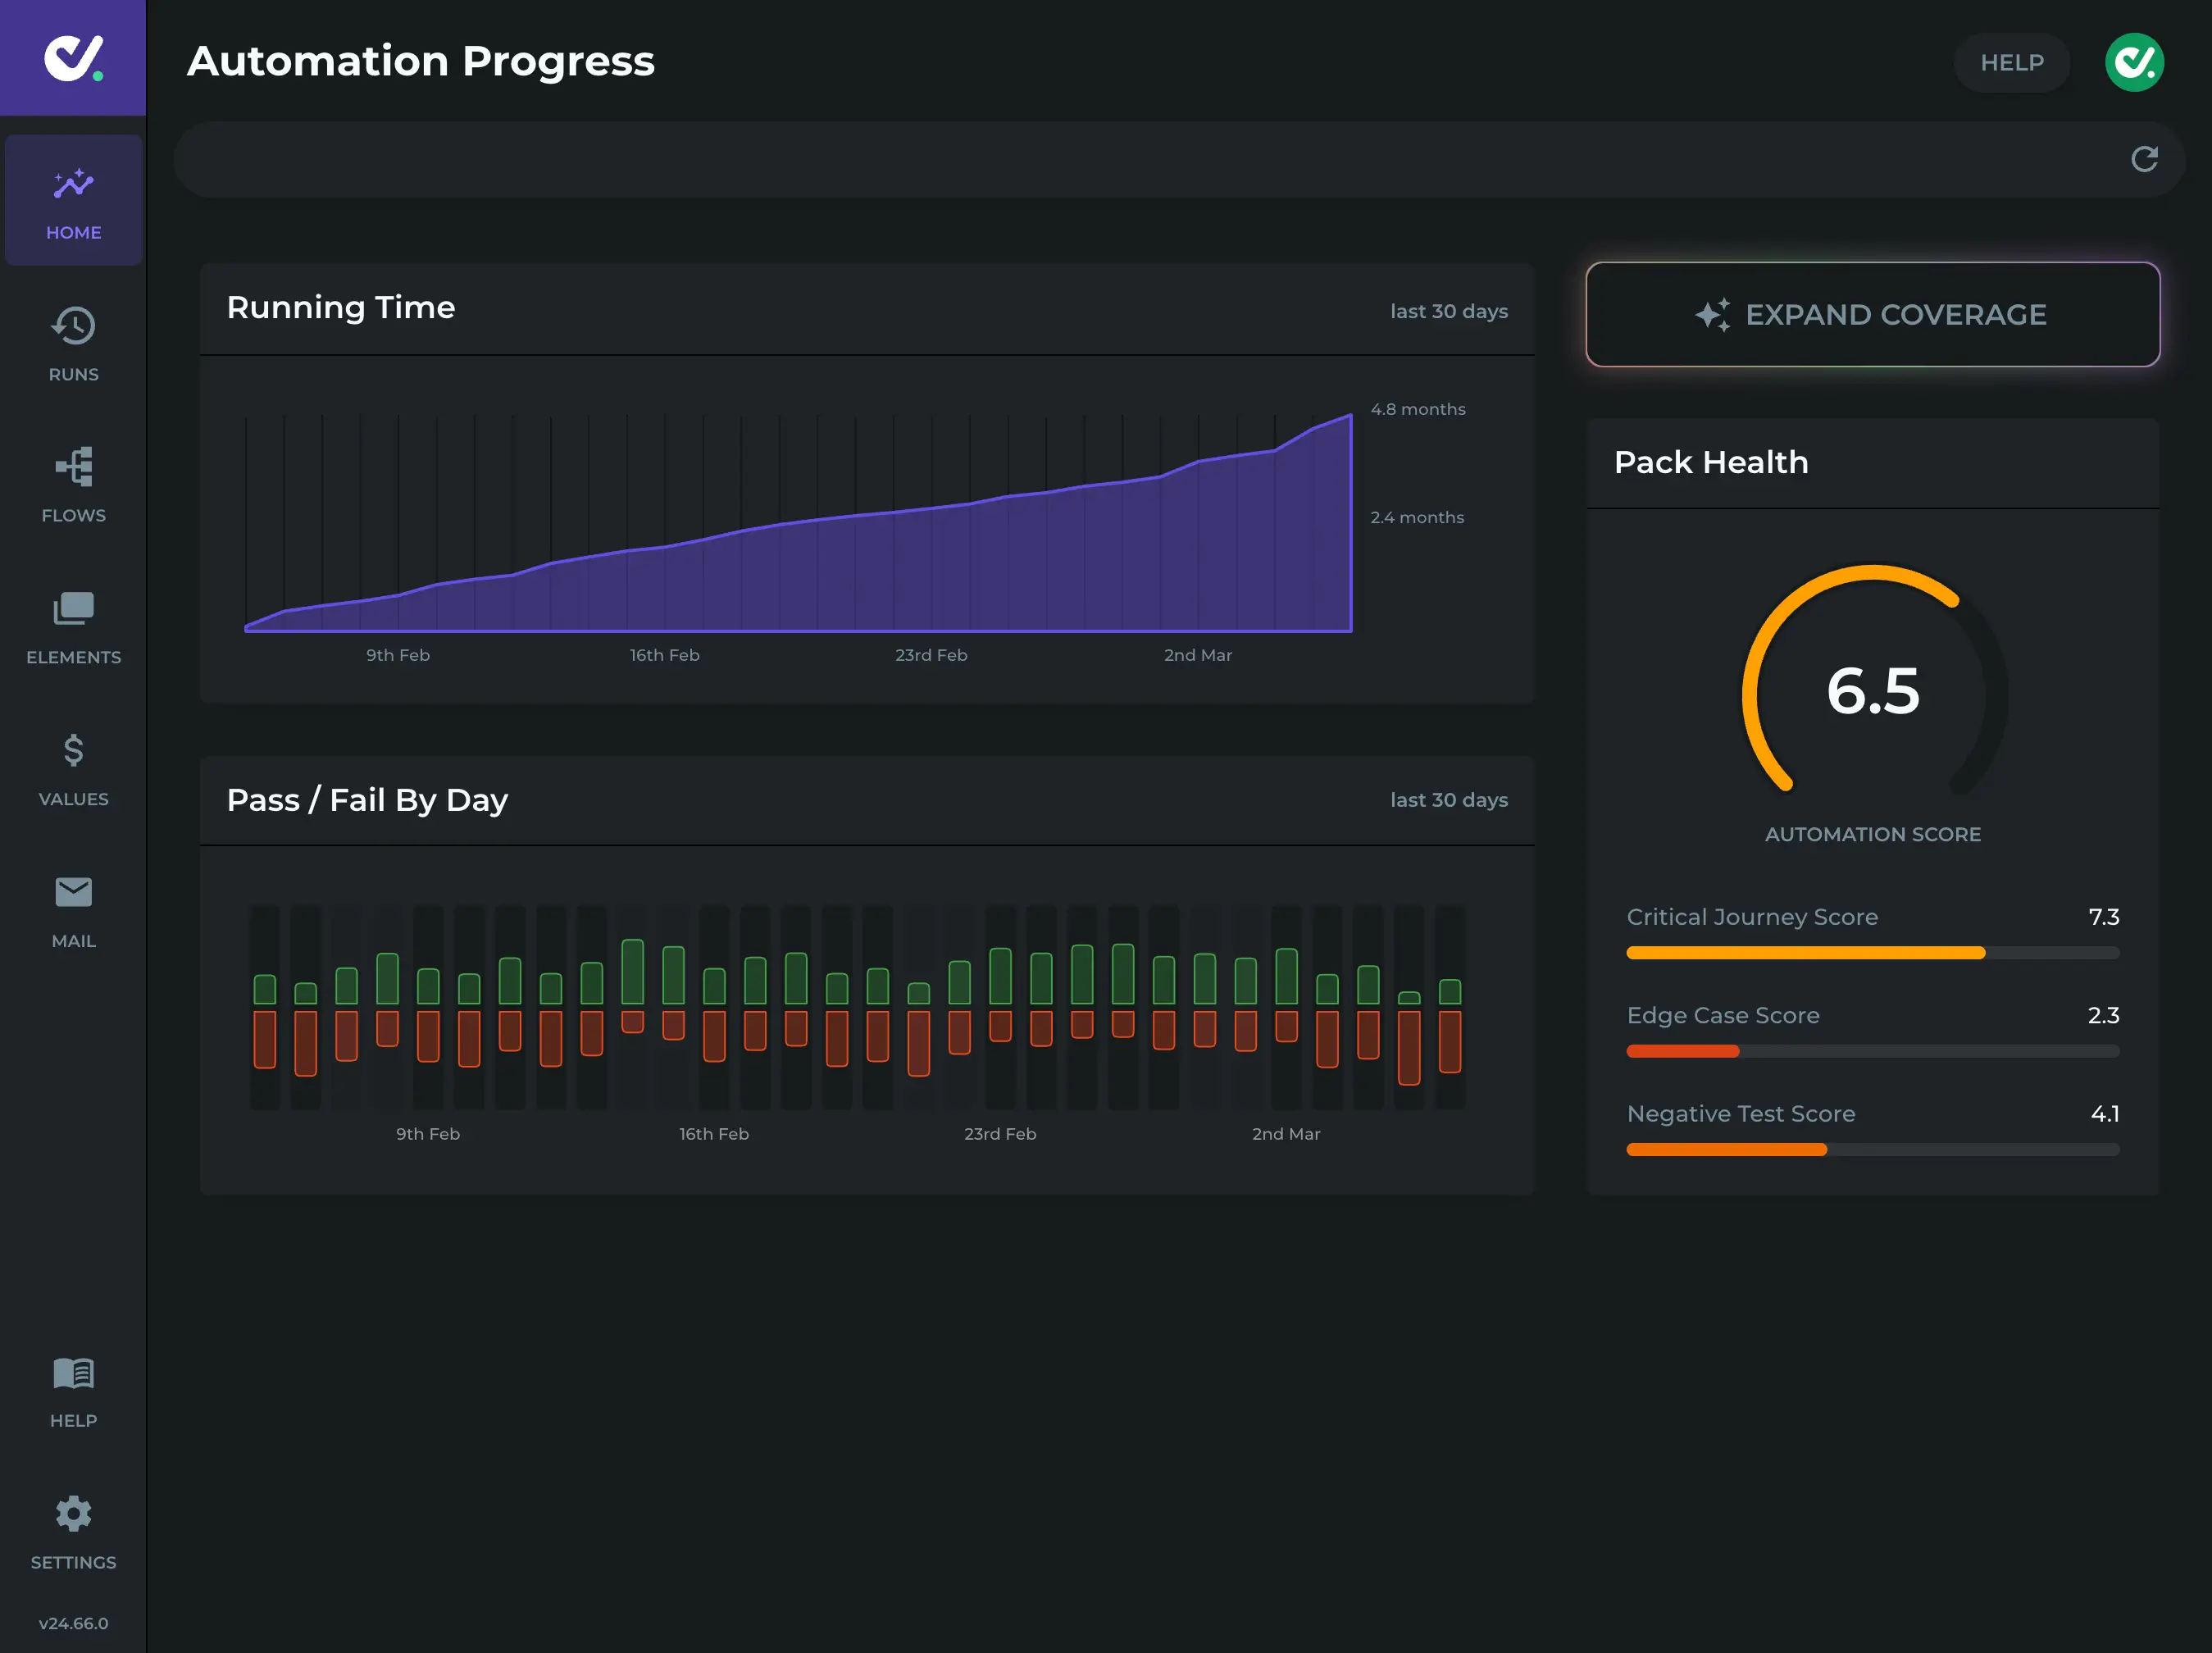The width and height of the screenshot is (2212, 1653).
Task: Select the RUNS navigation entry
Action: (x=73, y=345)
